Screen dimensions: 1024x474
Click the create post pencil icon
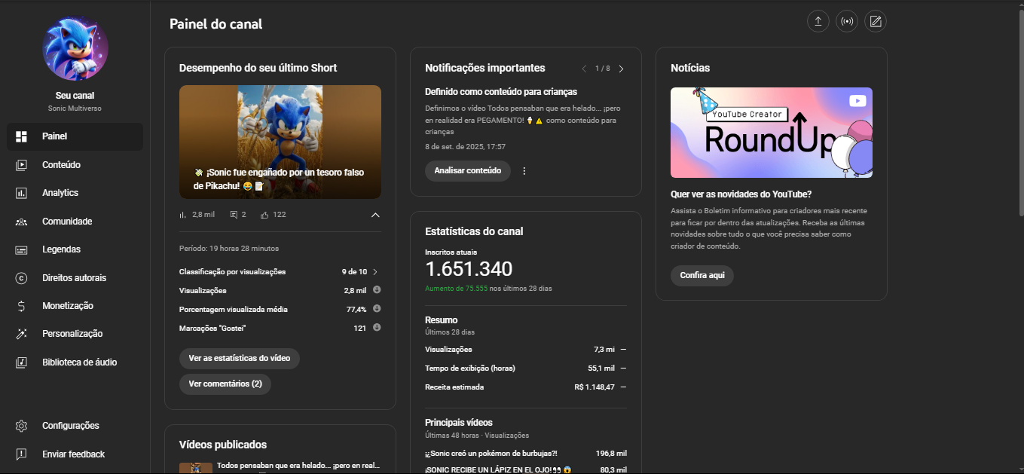point(875,21)
